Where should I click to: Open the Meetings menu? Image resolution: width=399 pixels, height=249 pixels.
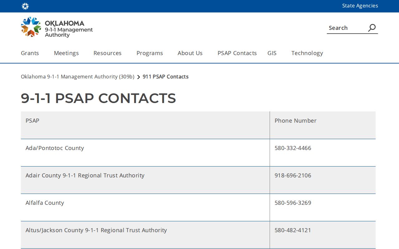[66, 53]
